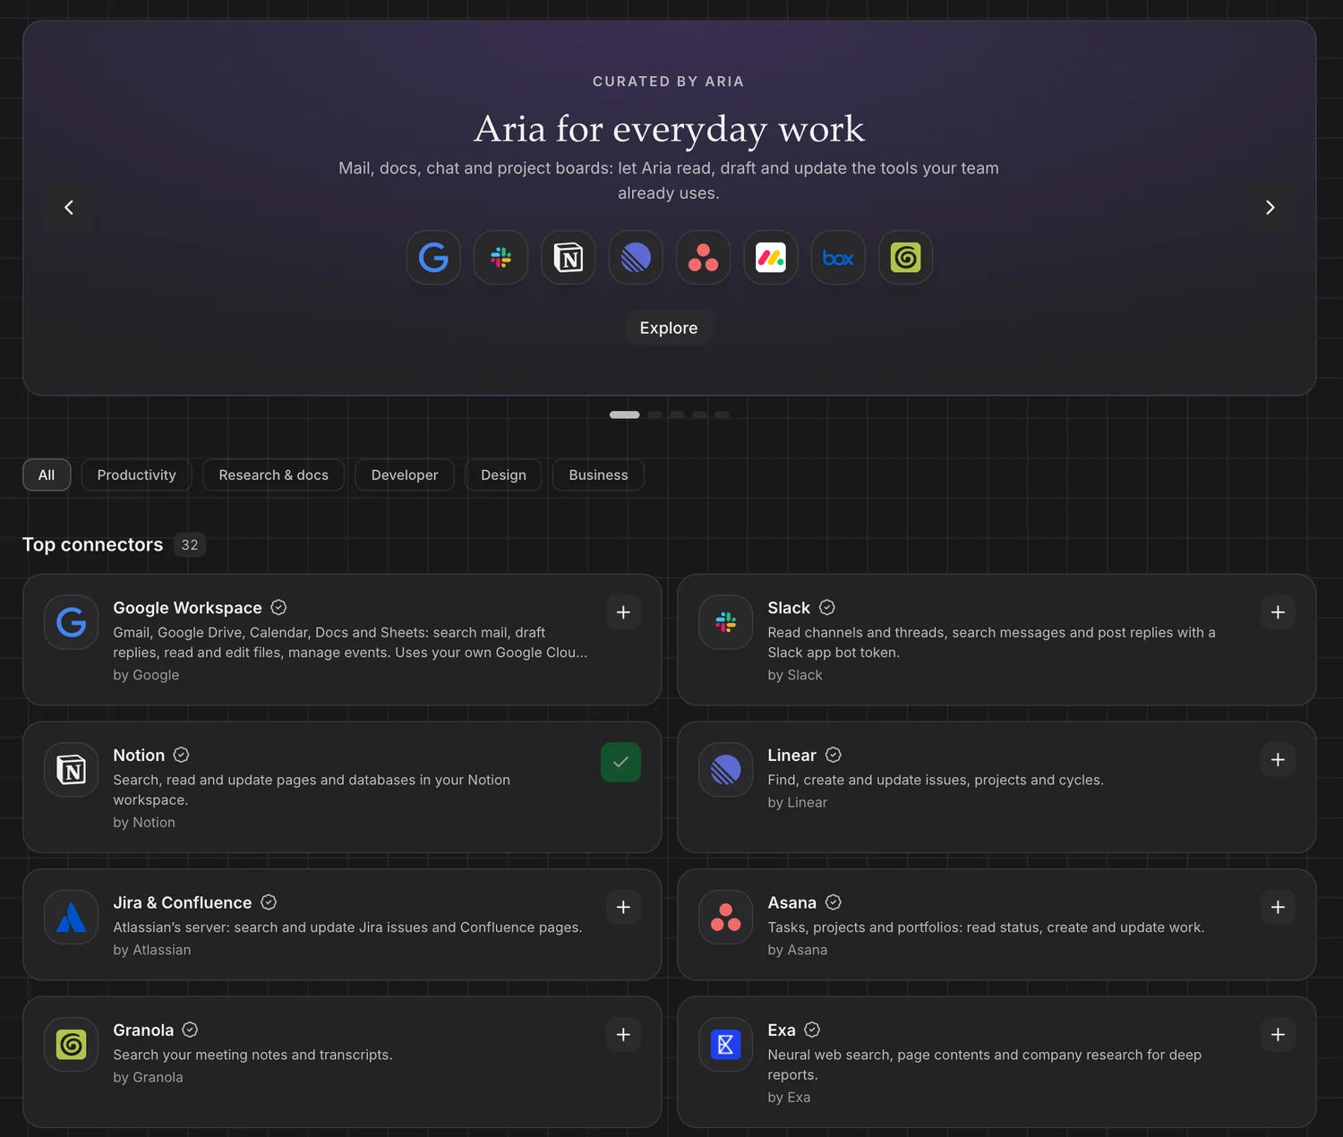This screenshot has width=1343, height=1137.
Task: Click the Linear icon in the featured banner
Action: pyautogui.click(x=636, y=258)
